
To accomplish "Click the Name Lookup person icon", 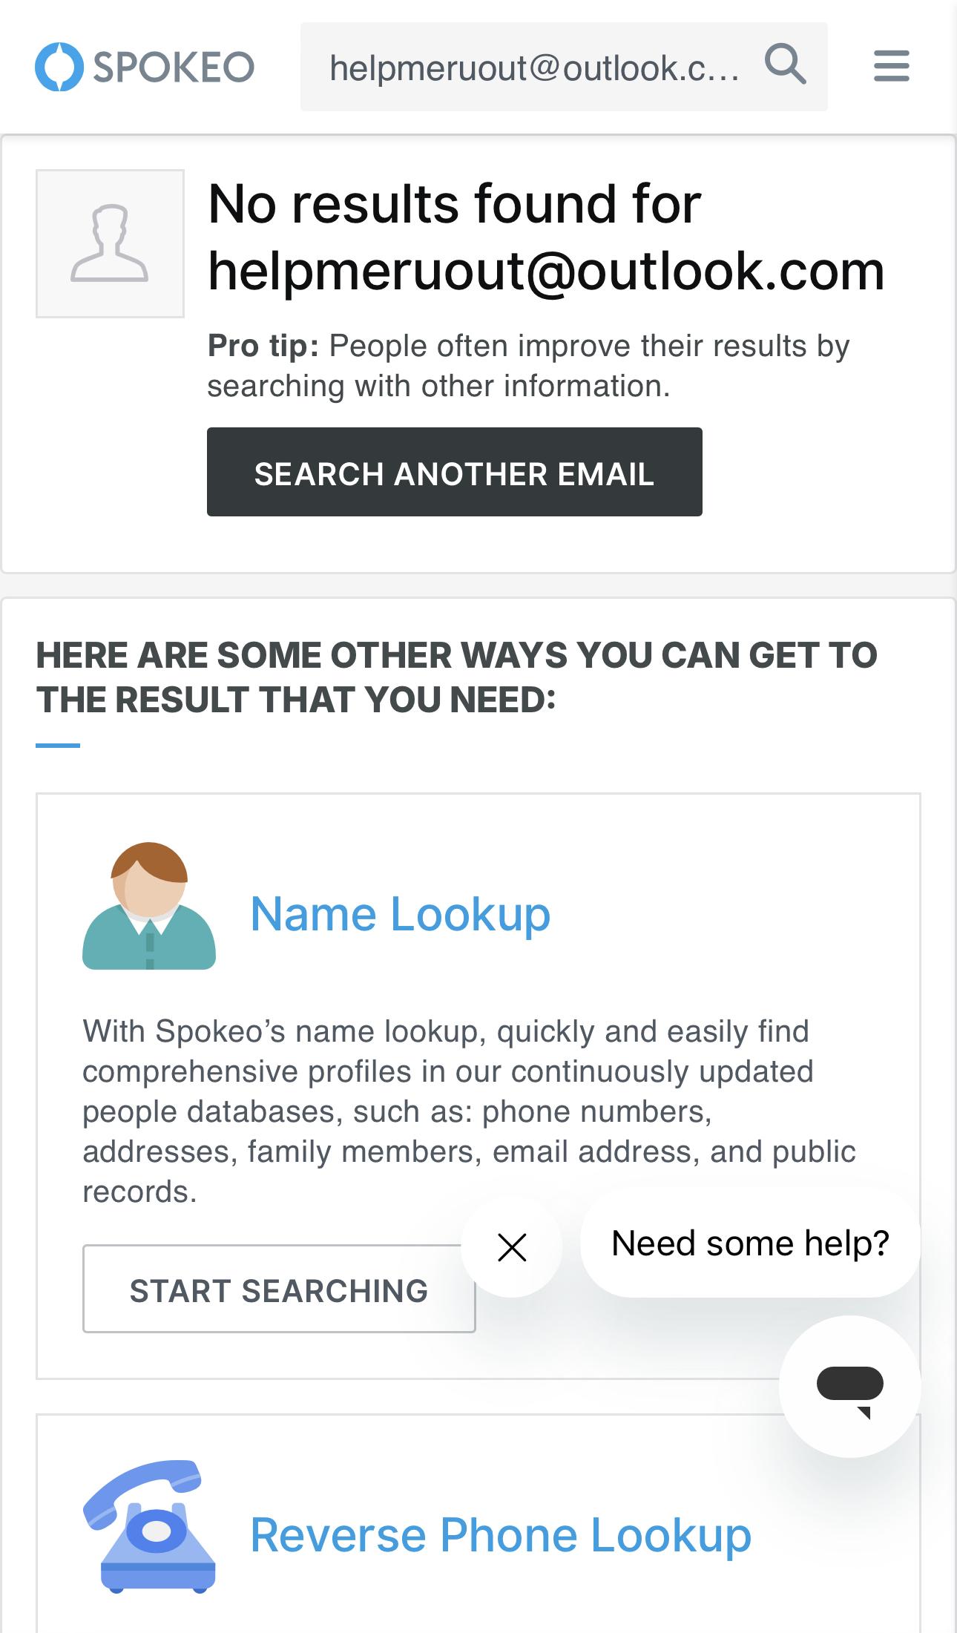I will (x=149, y=906).
